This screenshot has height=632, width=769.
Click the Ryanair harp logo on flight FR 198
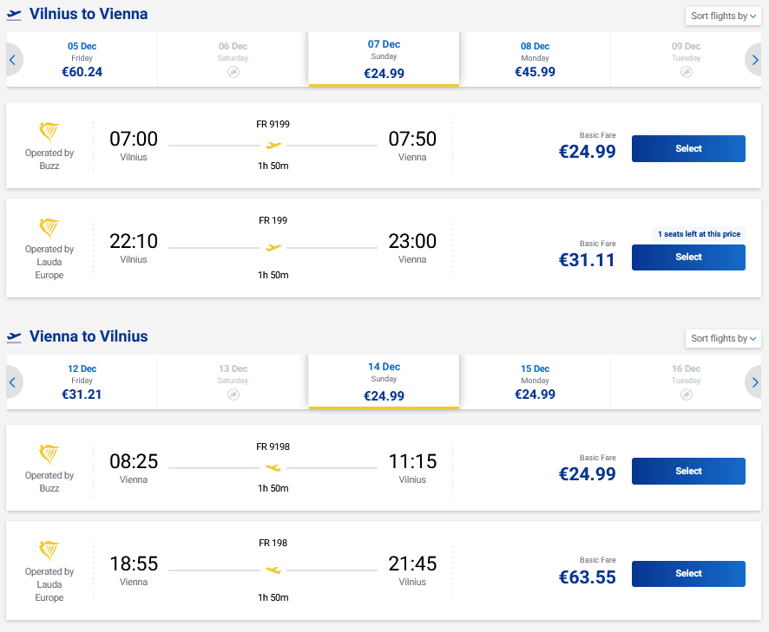[x=49, y=551]
